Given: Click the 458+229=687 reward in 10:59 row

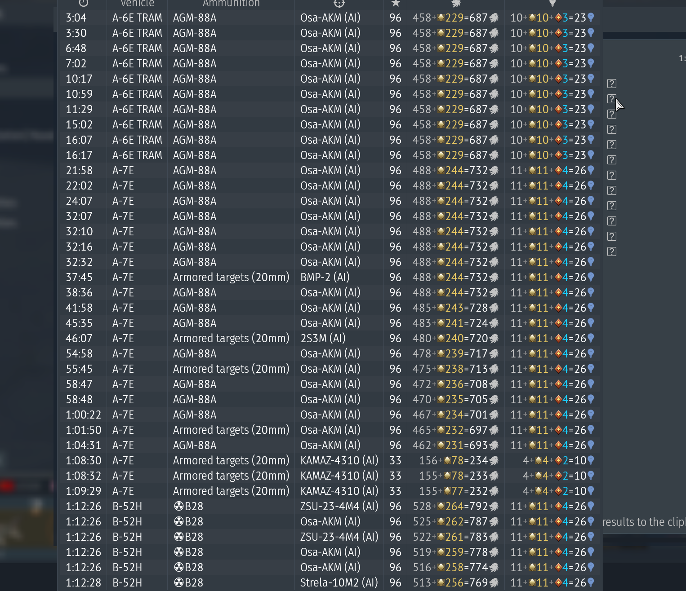Looking at the screenshot, I should click(x=456, y=94).
